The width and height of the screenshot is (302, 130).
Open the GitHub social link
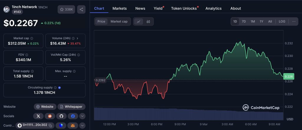point(61,116)
